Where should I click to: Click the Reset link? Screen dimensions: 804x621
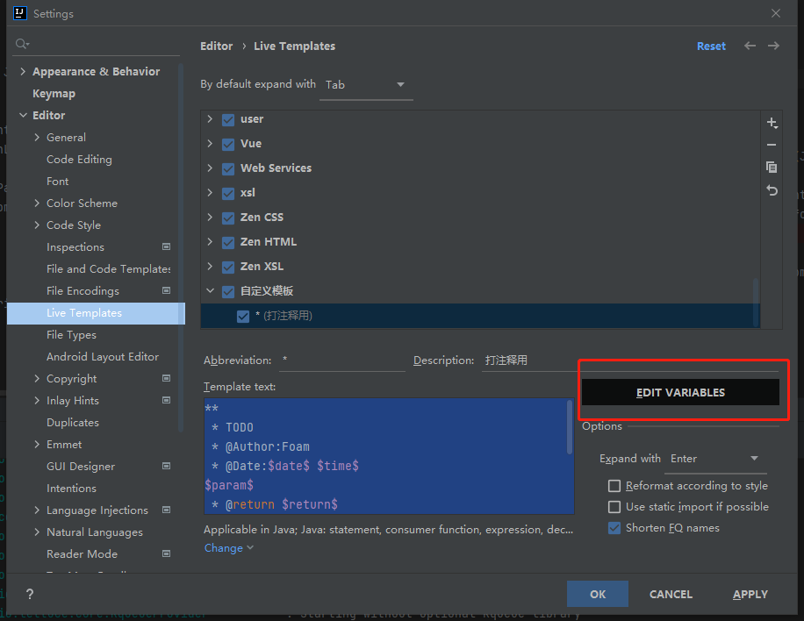[711, 46]
